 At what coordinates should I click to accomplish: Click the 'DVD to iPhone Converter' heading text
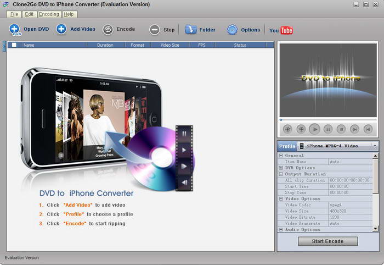click(87, 194)
